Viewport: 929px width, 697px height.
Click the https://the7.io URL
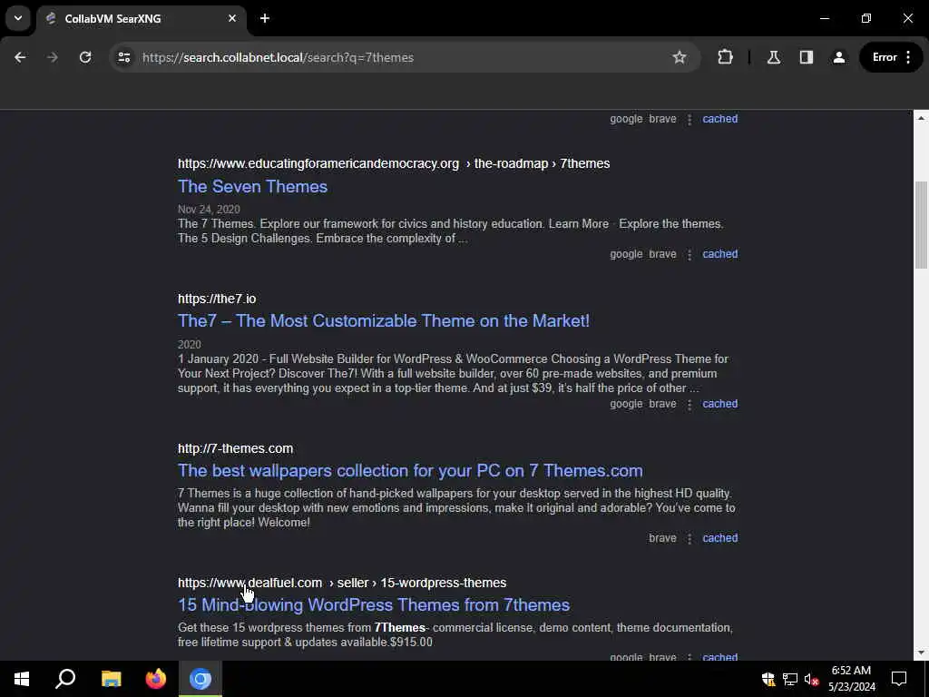(217, 299)
